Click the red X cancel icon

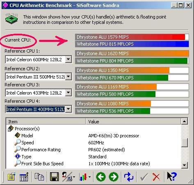(x=156, y=177)
